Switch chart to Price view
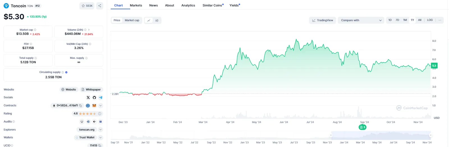 click(117, 20)
